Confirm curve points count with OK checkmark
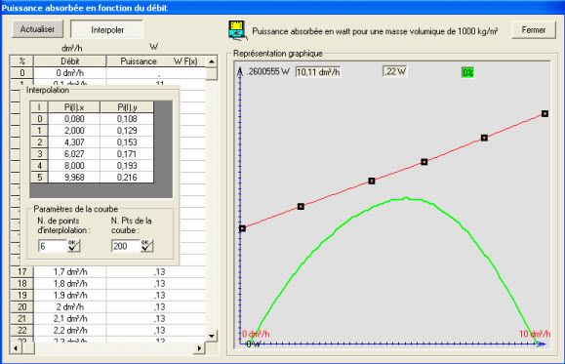This screenshot has height=364, width=565. [147, 246]
